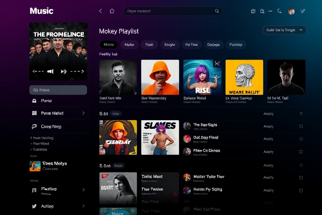Screen dimensions: 322x215
Task: Click the Twitter bird icon in the sidebar
Action: click(x=34, y=206)
